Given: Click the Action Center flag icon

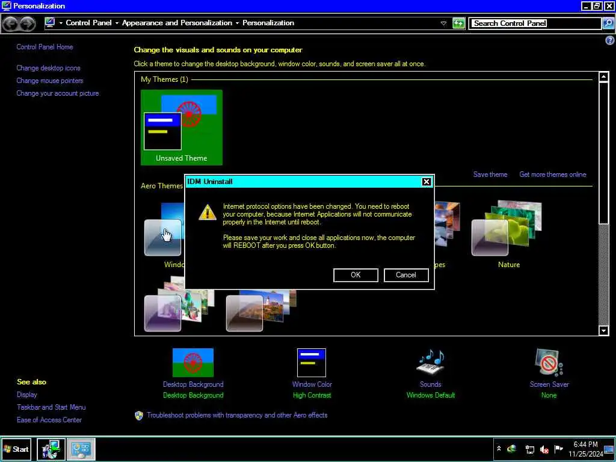Looking at the screenshot, I should pos(558,449).
